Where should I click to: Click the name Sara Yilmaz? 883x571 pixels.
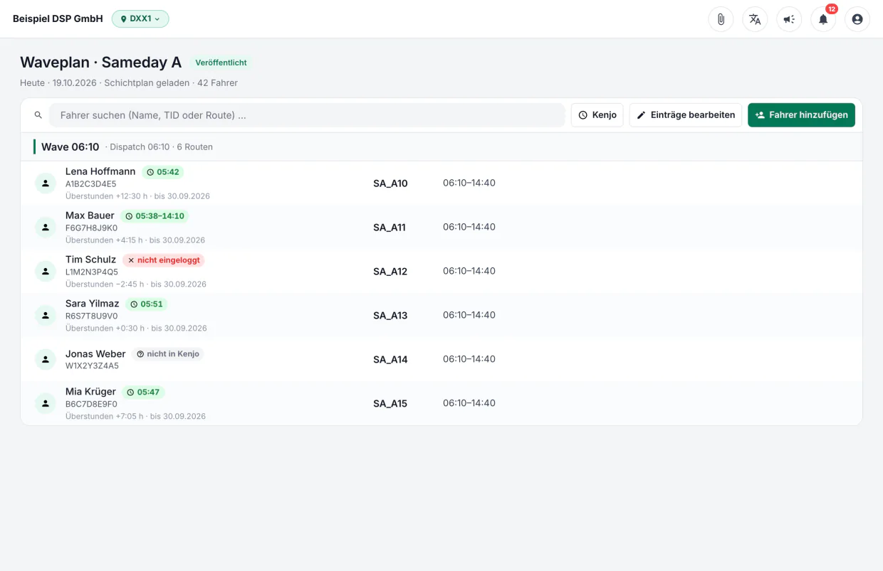pos(93,304)
